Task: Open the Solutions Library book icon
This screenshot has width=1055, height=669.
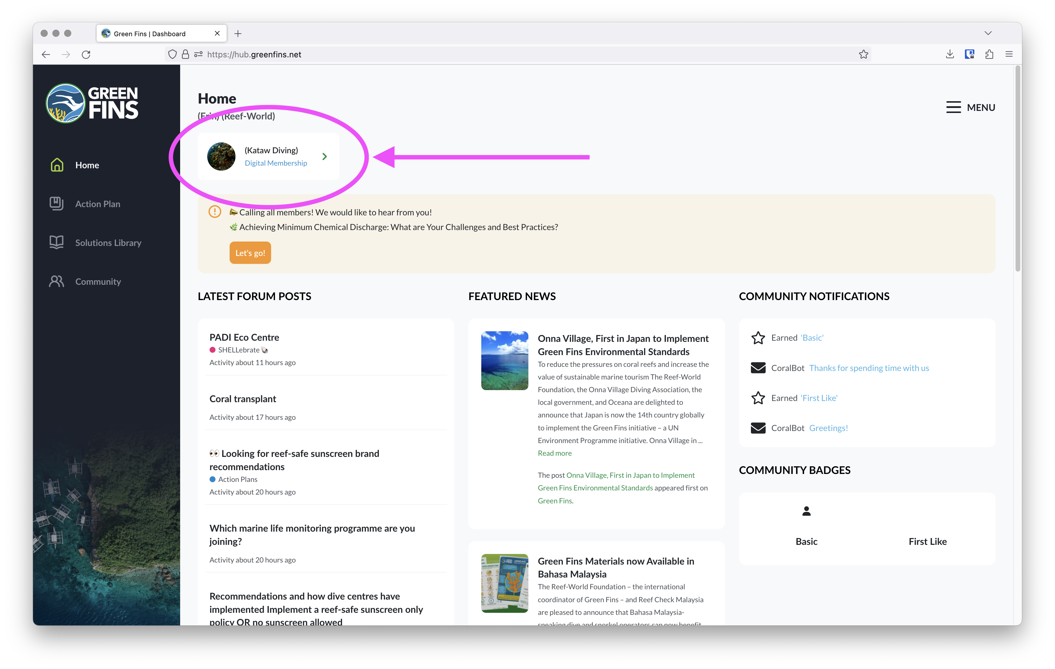Action: pos(57,242)
